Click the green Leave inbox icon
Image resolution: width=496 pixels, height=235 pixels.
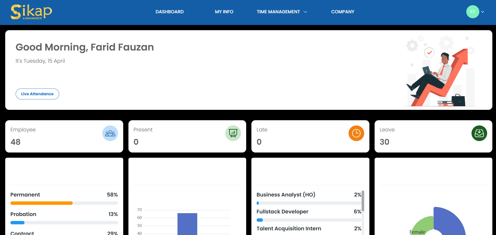coord(479,133)
